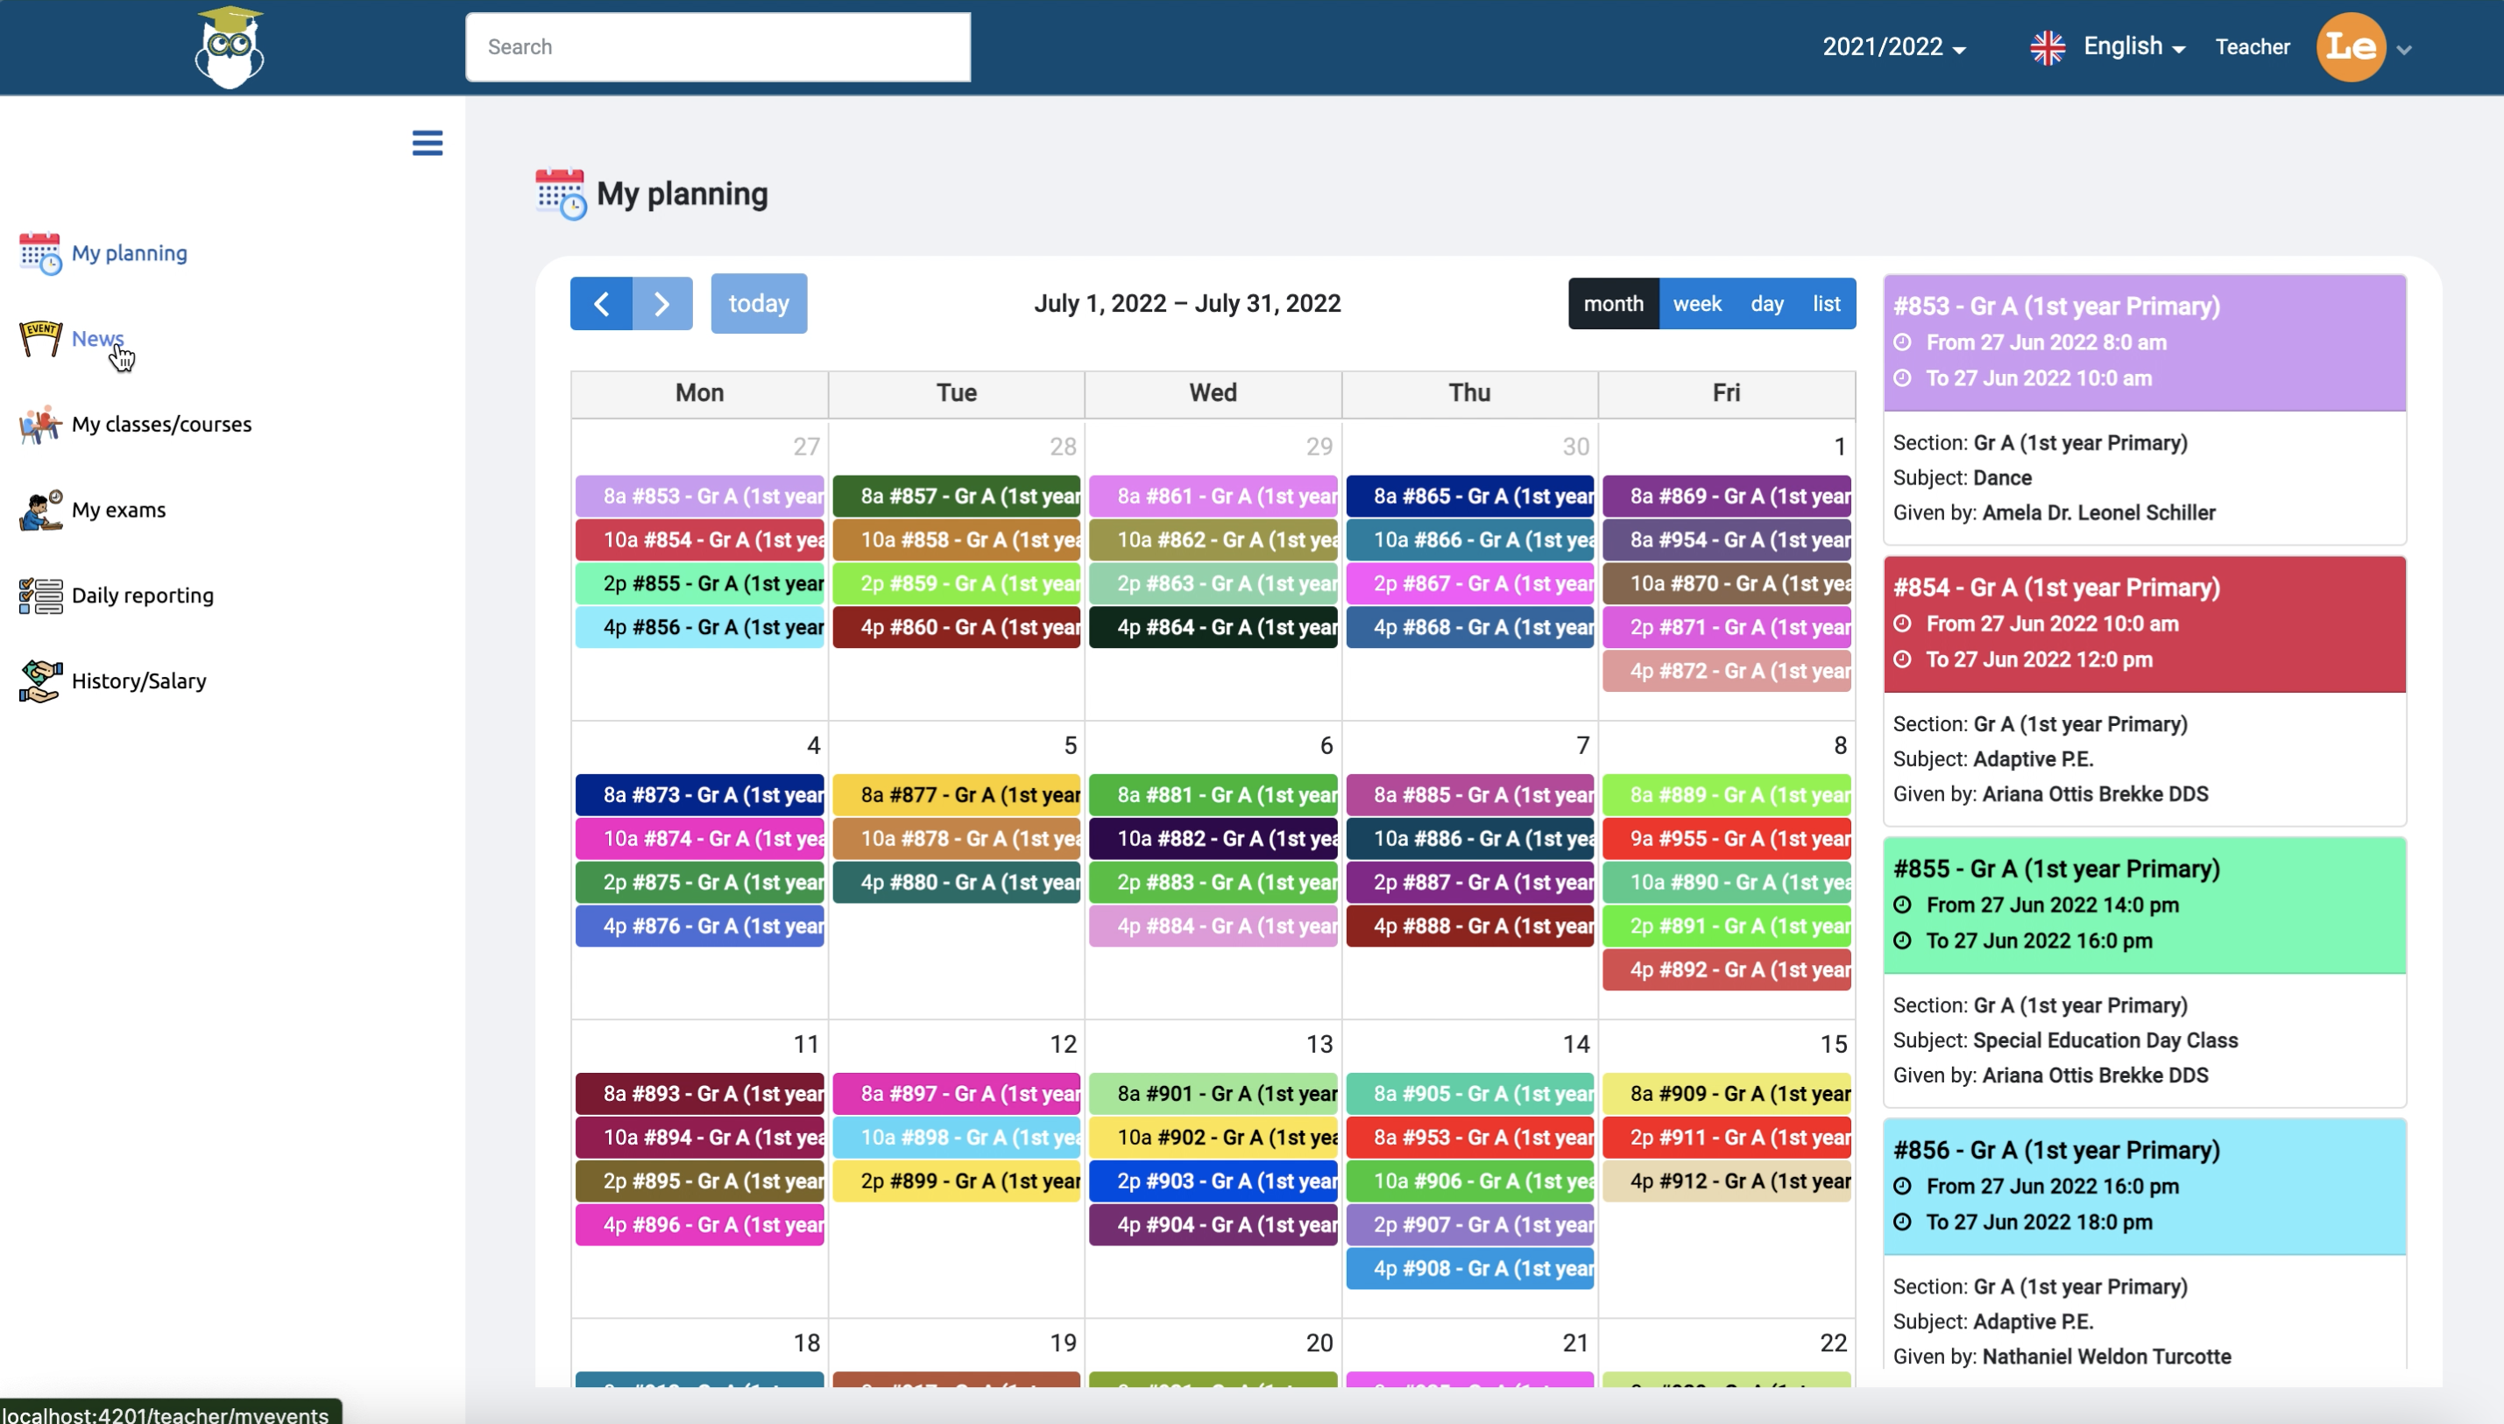Image resolution: width=2504 pixels, height=1424 pixels.
Task: Click day number 22 in calendar
Action: [1833, 1343]
